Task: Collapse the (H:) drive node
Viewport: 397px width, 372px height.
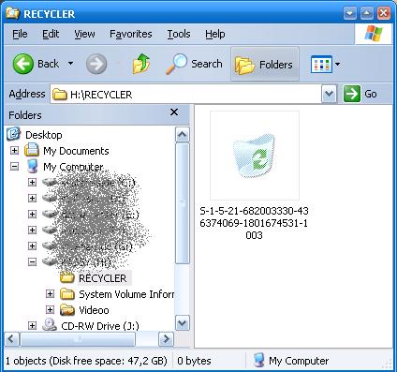Action: coord(32,261)
